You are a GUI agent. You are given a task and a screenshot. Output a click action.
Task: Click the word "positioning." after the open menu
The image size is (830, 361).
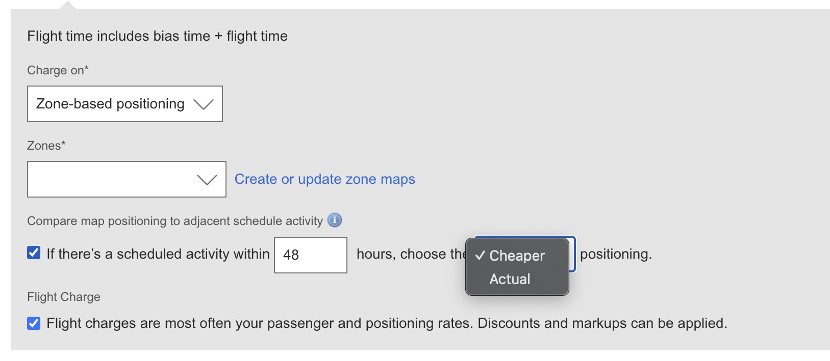click(616, 254)
